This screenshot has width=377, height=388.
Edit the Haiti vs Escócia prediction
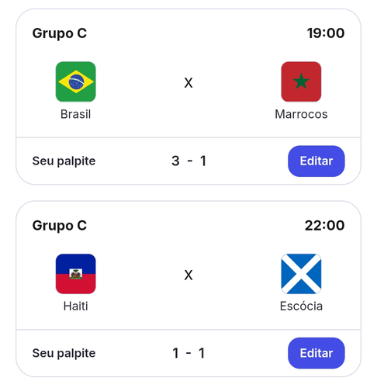coord(316,353)
